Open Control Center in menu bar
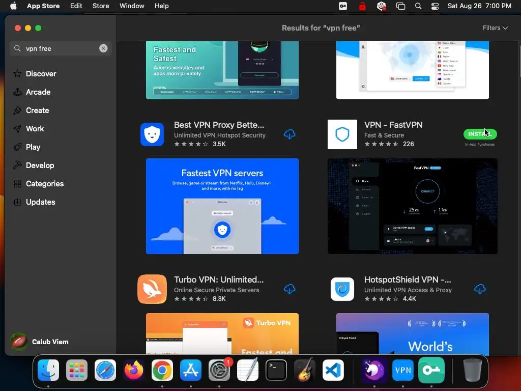The height and width of the screenshot is (391, 521). coord(435,6)
